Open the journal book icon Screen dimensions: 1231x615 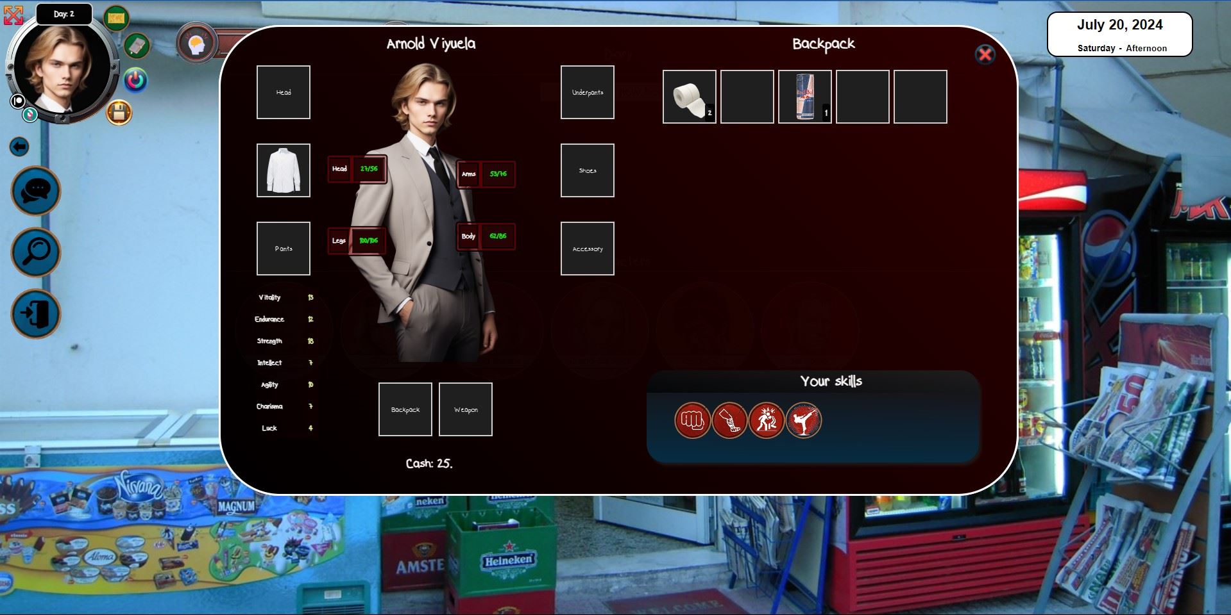point(137,45)
